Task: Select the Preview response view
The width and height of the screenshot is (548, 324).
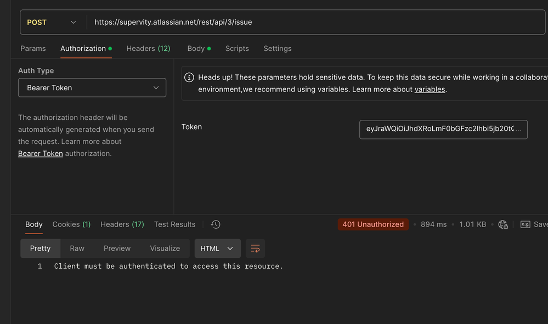Action: [x=117, y=248]
